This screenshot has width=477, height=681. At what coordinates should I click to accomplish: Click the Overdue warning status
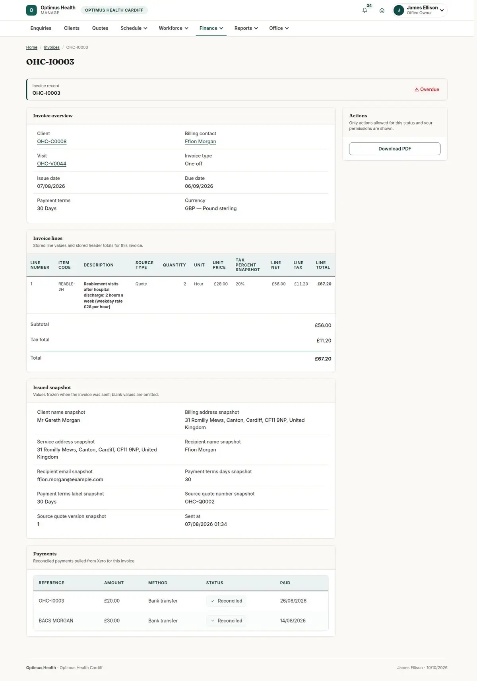point(427,90)
